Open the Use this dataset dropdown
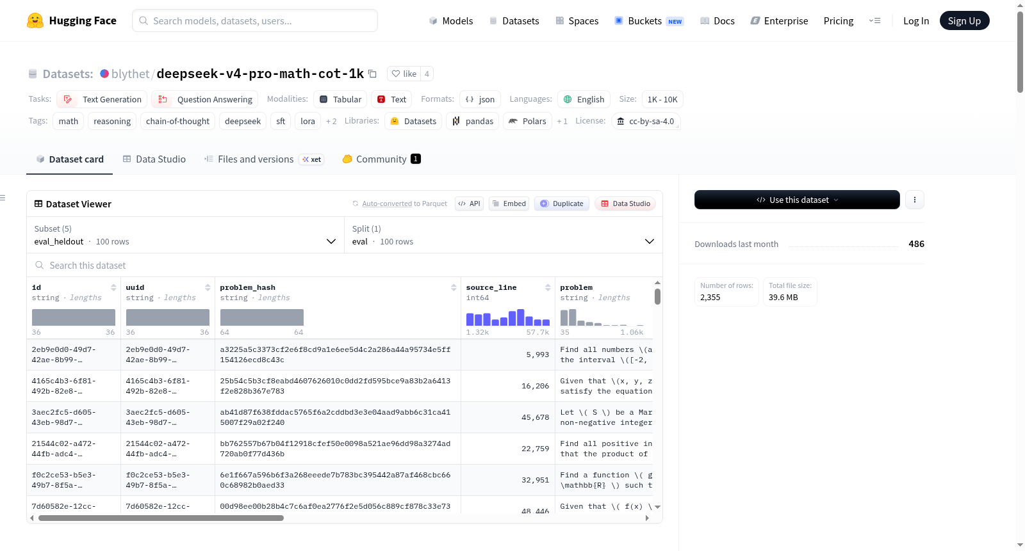This screenshot has height=551, width=1025. click(x=797, y=200)
